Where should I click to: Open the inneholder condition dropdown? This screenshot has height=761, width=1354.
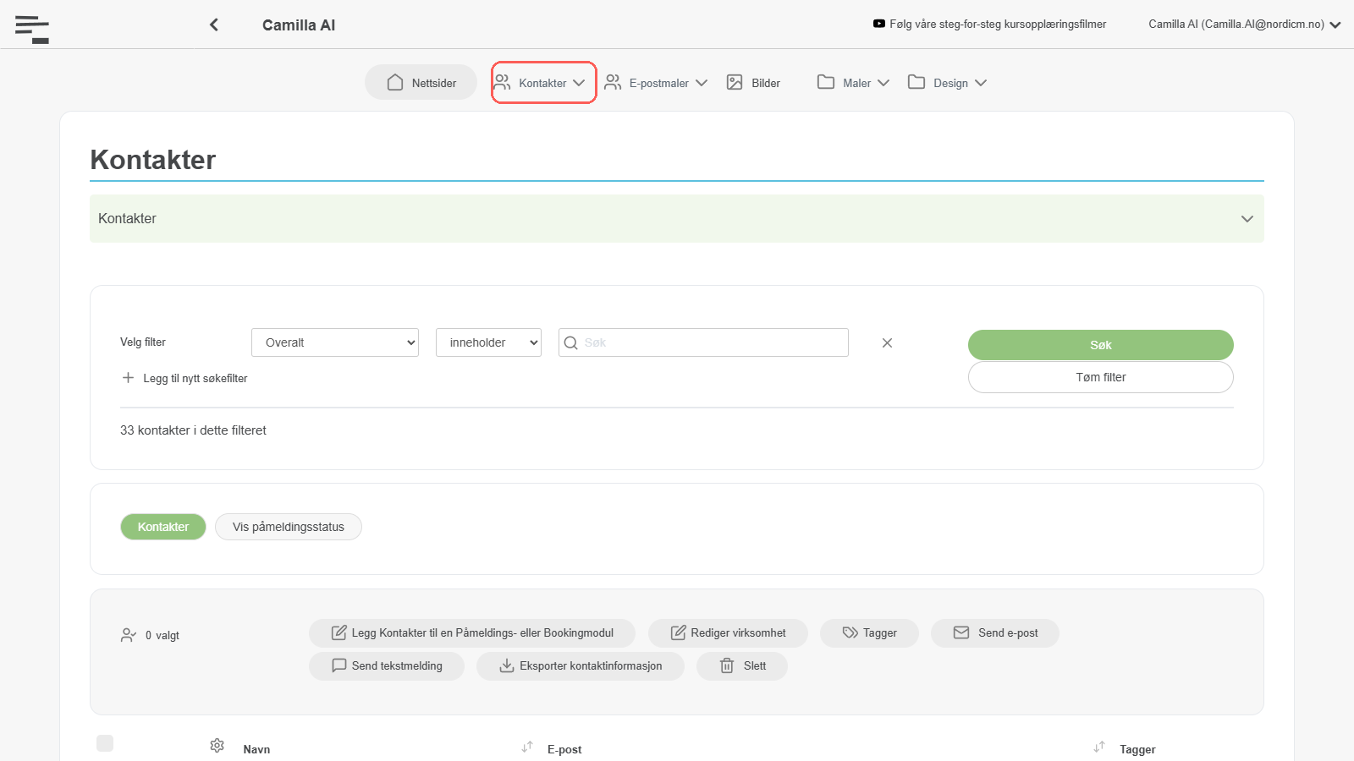(x=488, y=342)
